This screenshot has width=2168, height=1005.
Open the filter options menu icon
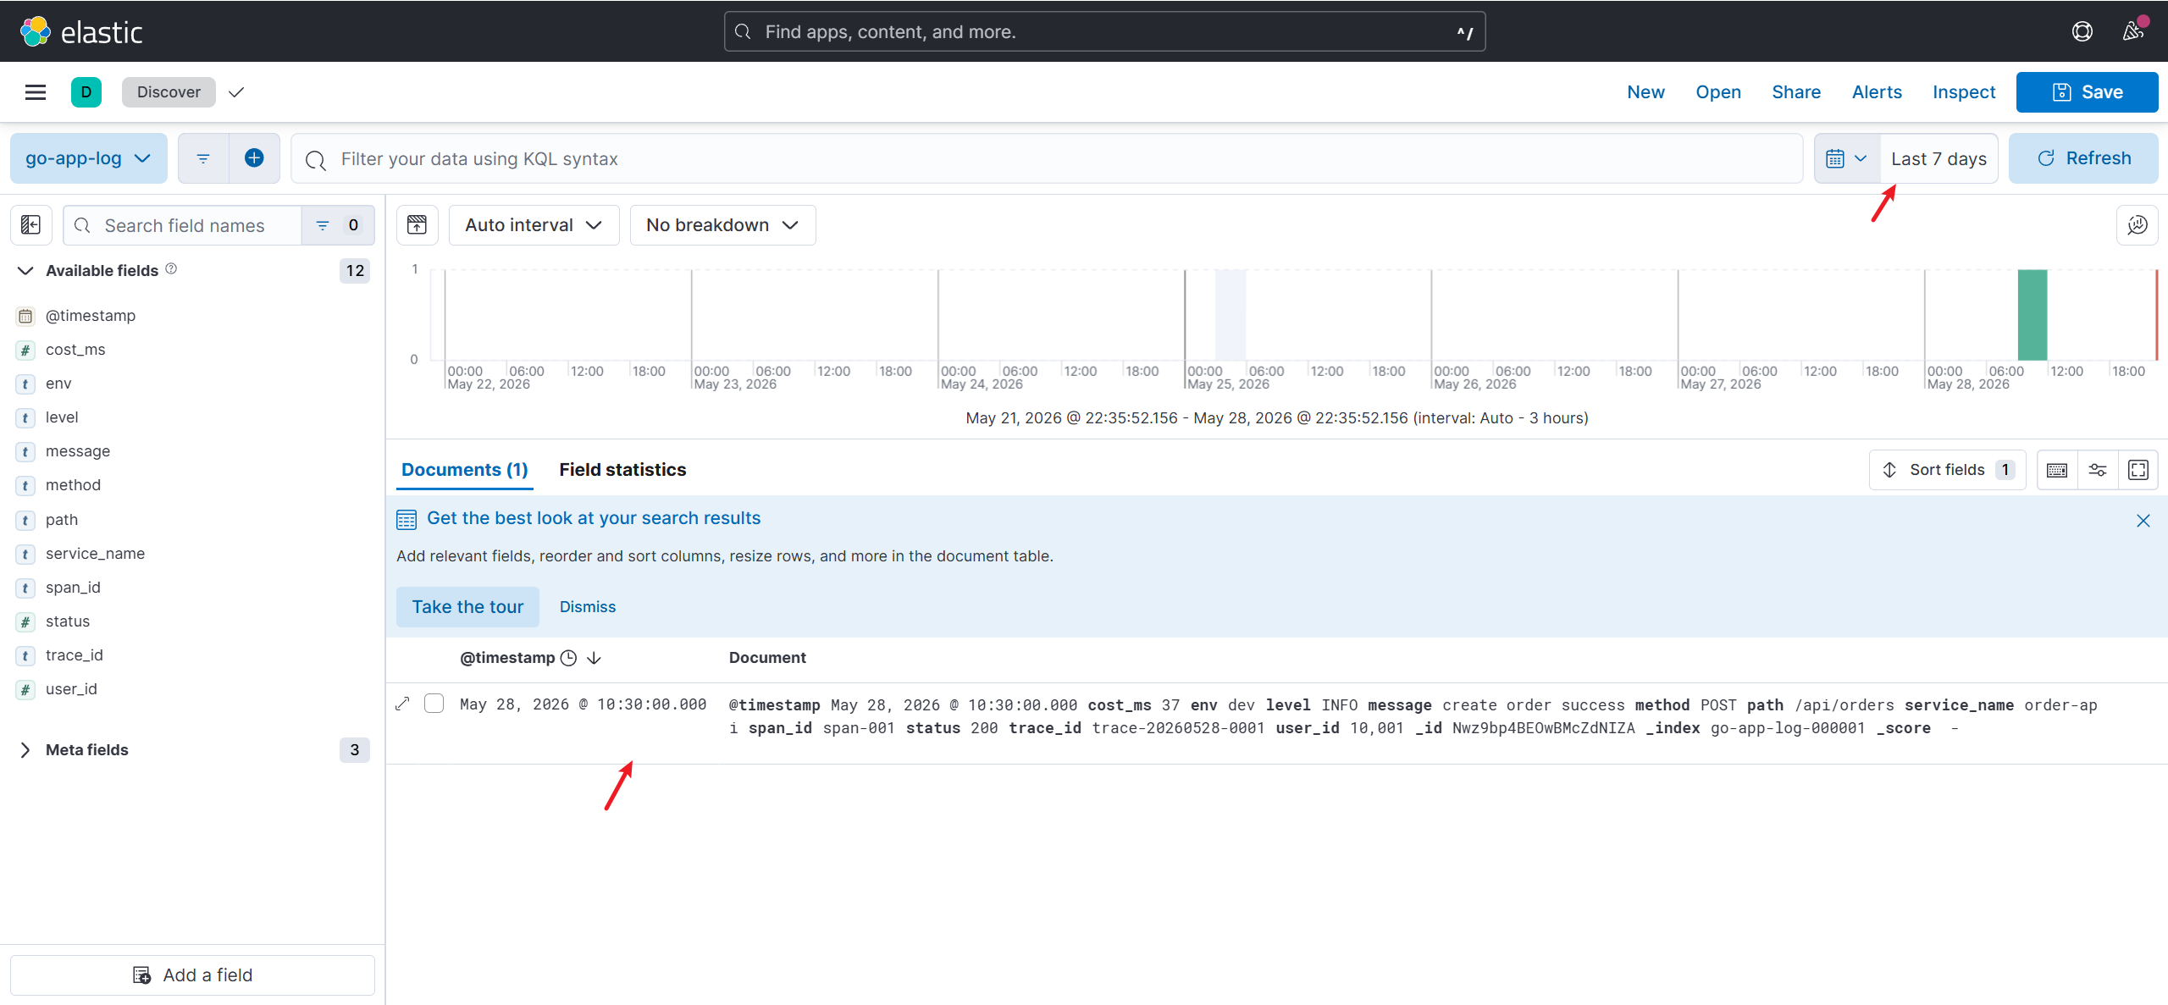pos(203,158)
